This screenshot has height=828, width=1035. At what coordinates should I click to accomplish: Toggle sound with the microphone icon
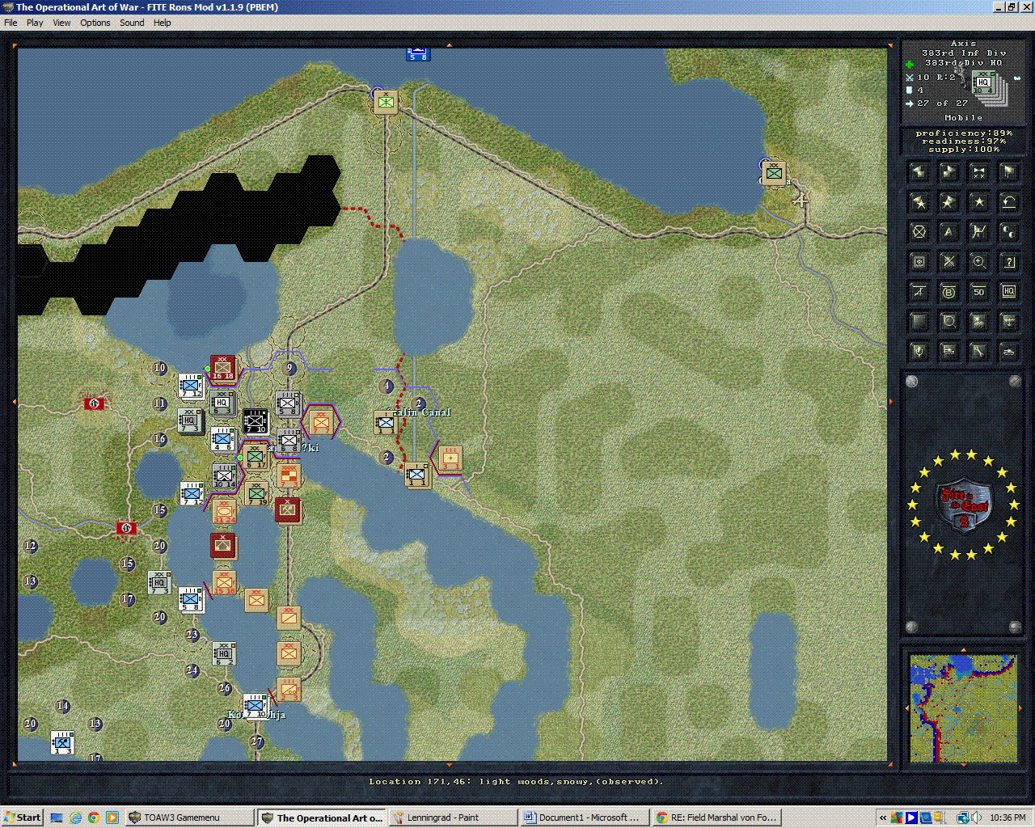[x=919, y=351]
